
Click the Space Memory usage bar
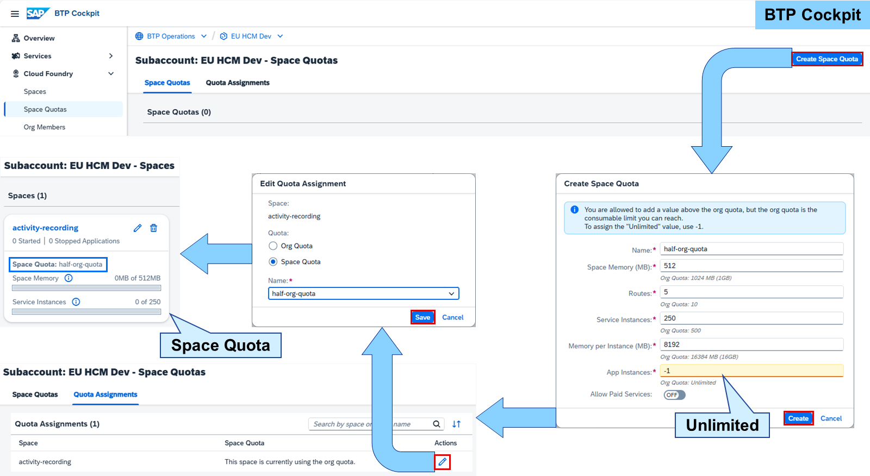86,288
